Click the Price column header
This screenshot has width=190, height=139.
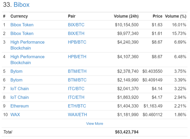coord(157,16)
